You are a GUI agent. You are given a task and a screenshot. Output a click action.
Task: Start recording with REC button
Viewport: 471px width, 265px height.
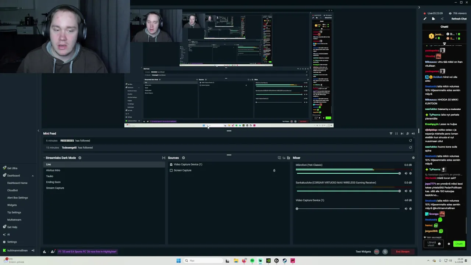coord(376,252)
